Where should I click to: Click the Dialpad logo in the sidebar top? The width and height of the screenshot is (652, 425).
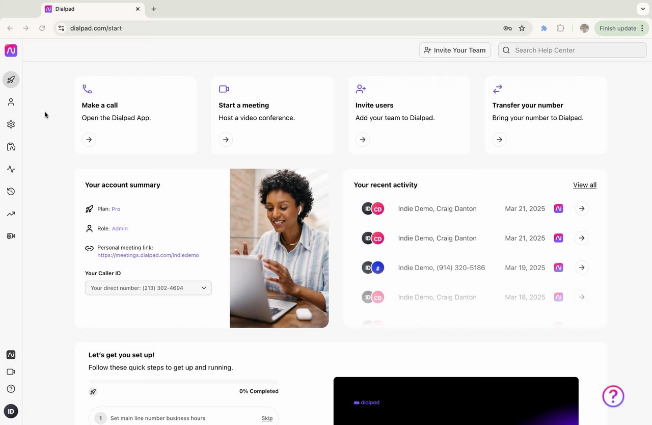[x=11, y=50]
